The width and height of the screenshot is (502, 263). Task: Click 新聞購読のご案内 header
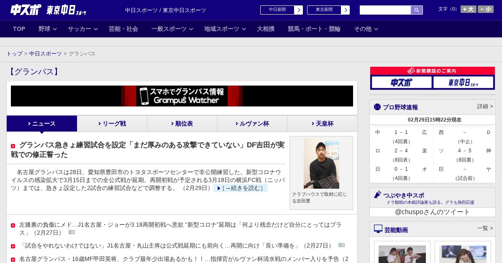432,71
